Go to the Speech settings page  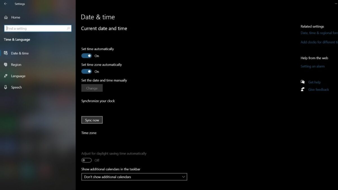pyautogui.click(x=16, y=87)
